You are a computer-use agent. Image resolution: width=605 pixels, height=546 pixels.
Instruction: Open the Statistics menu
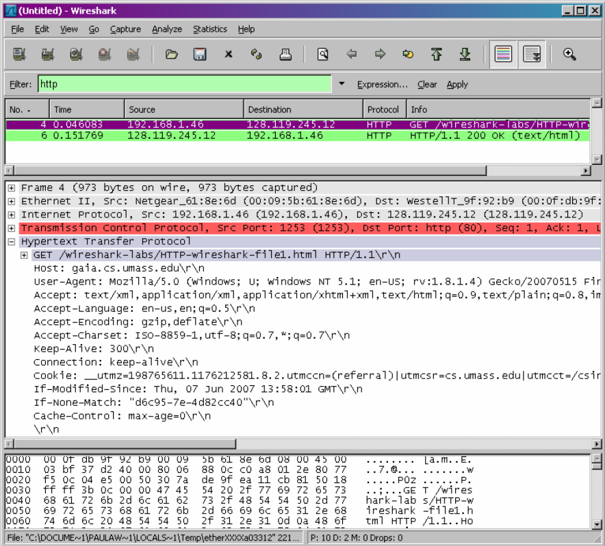pyautogui.click(x=210, y=29)
